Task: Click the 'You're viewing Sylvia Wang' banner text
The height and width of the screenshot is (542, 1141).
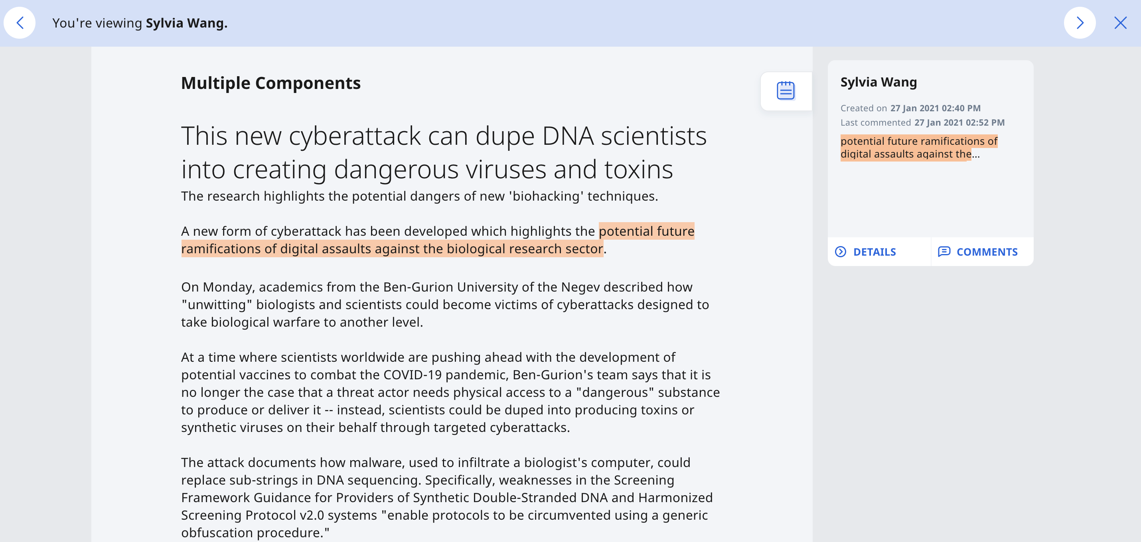Action: 140,23
